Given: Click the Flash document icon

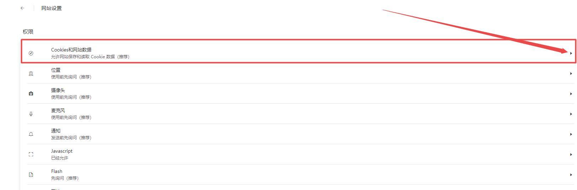Looking at the screenshot, I should (x=31, y=175).
